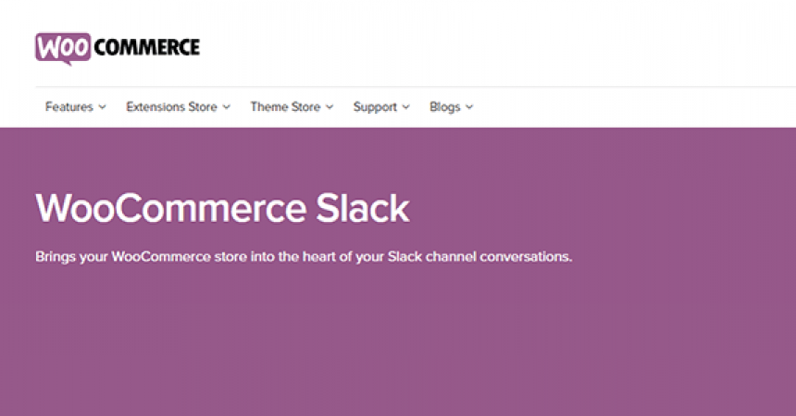Open the Support menu

point(375,107)
